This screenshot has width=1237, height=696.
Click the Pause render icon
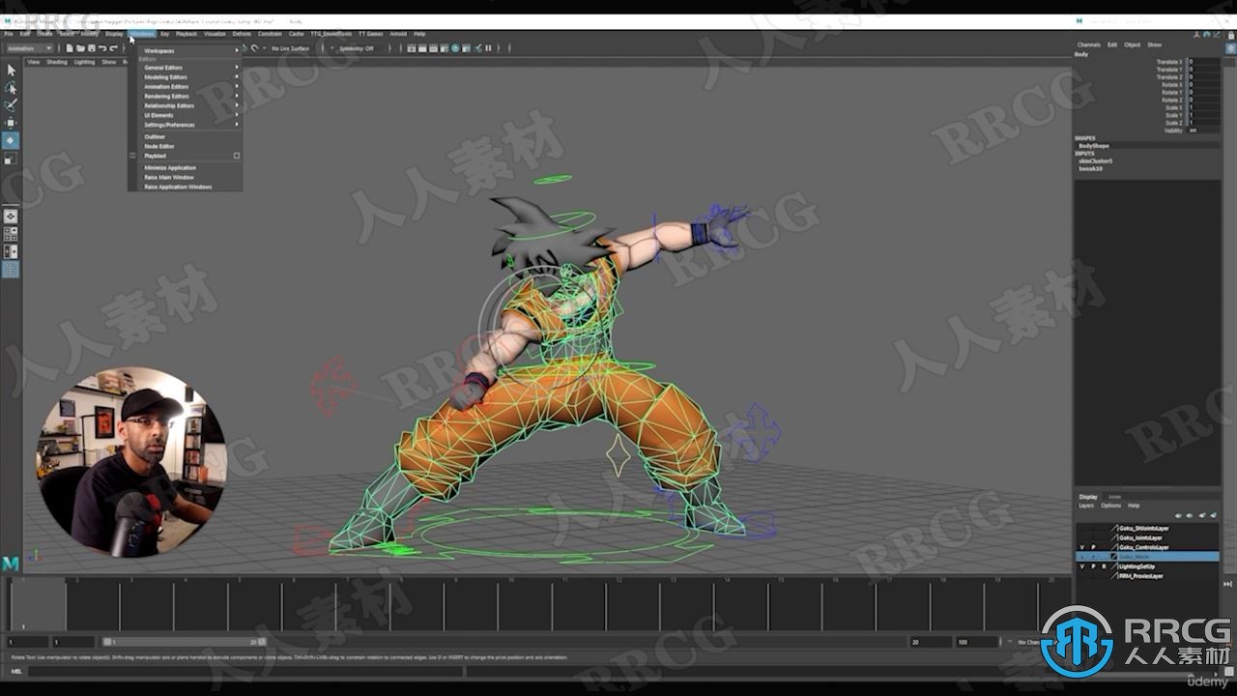coord(487,48)
